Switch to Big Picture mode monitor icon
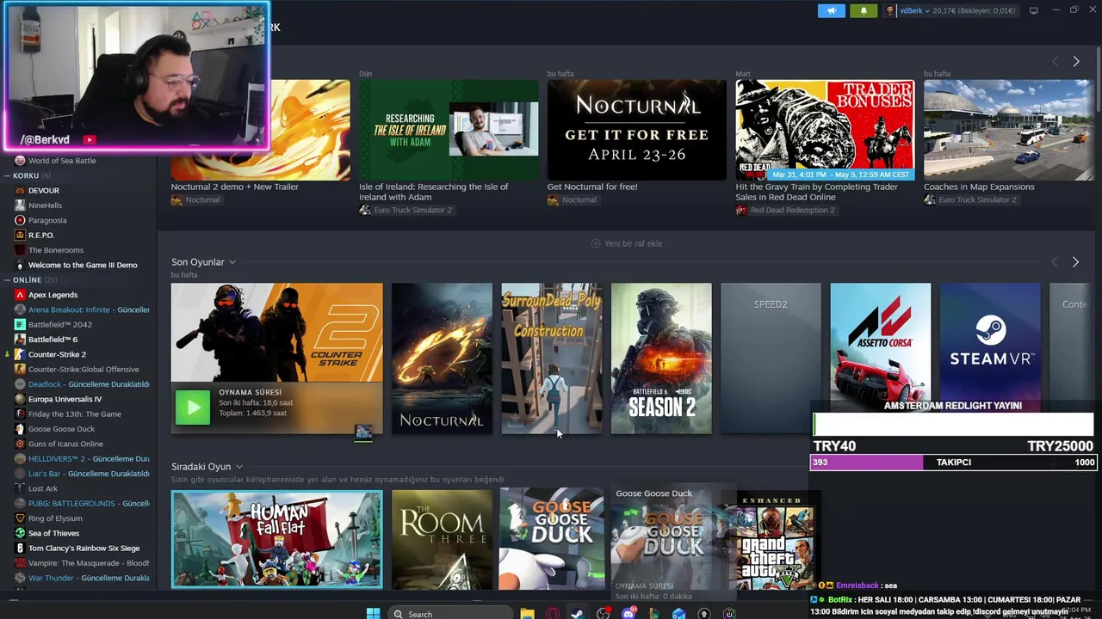 click(x=1033, y=10)
